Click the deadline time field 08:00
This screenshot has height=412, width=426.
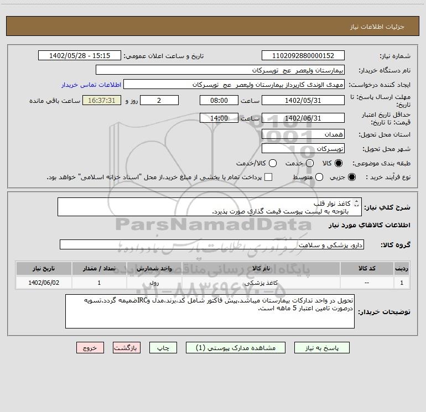pyautogui.click(x=219, y=100)
